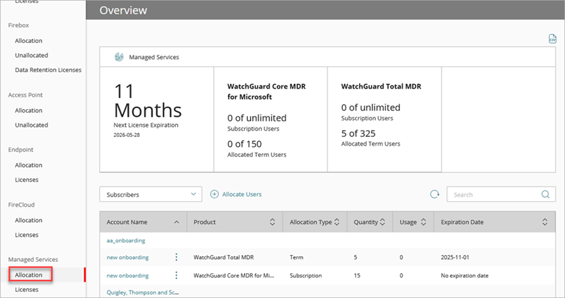Sort the Usage column
Image resolution: width=565 pixels, height=298 pixels.
(423, 222)
